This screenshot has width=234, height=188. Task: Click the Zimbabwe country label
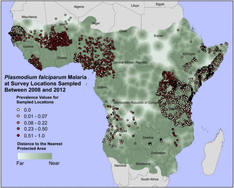pyautogui.click(x=158, y=153)
